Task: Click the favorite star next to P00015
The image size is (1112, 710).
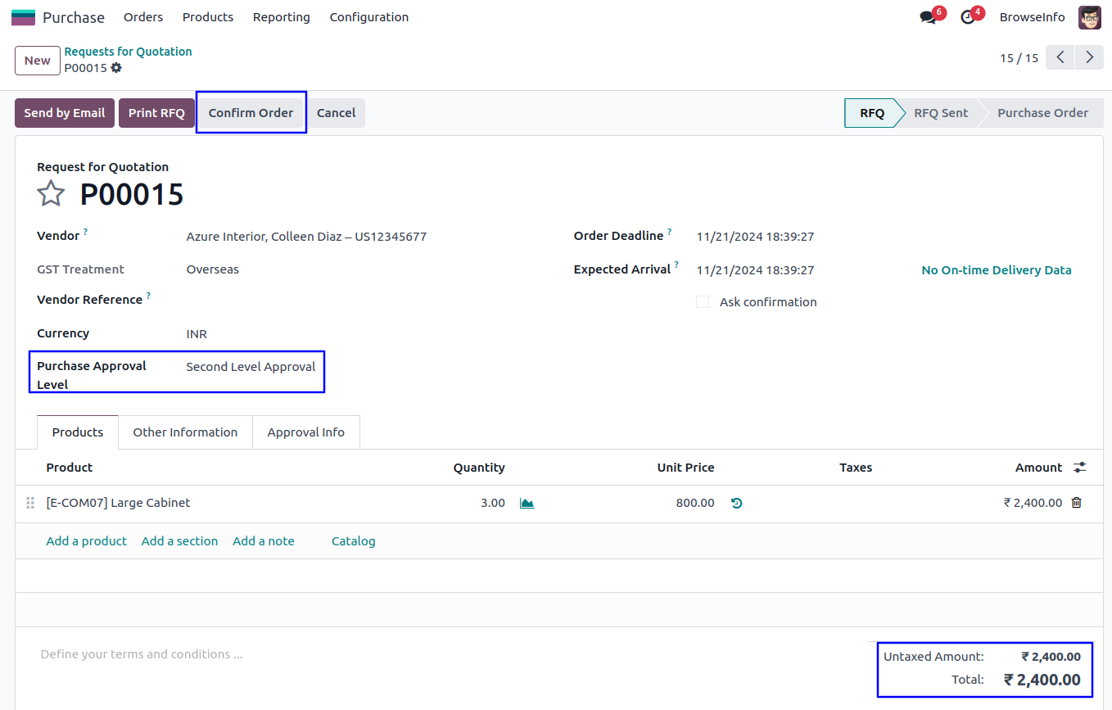Action: [51, 194]
